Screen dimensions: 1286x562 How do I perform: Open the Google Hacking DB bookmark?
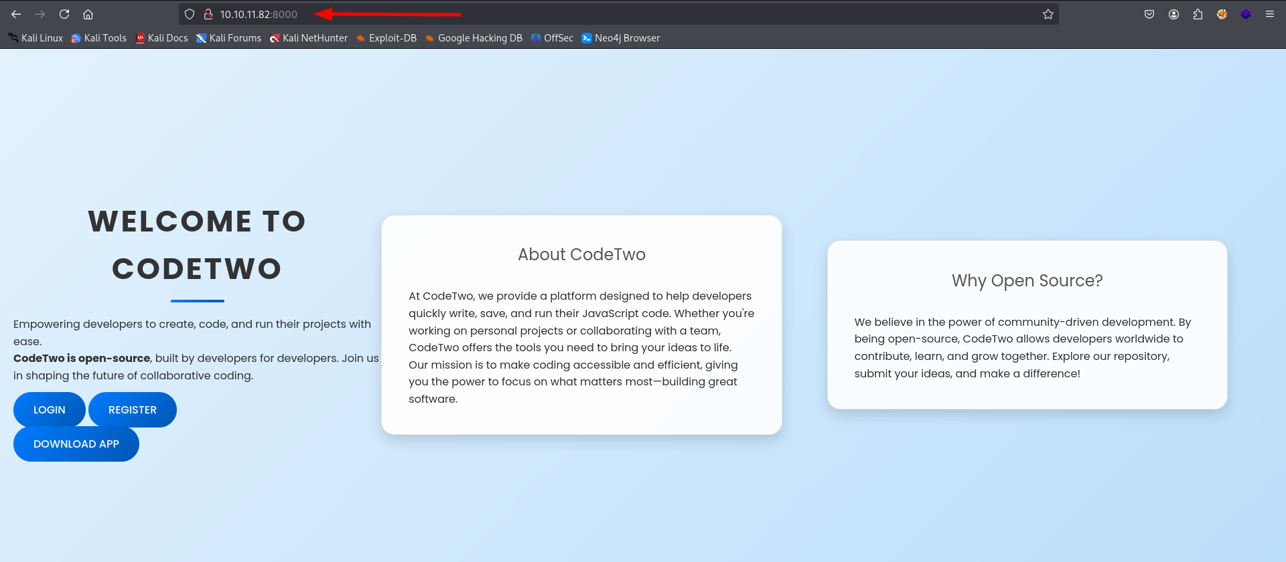pyautogui.click(x=474, y=38)
